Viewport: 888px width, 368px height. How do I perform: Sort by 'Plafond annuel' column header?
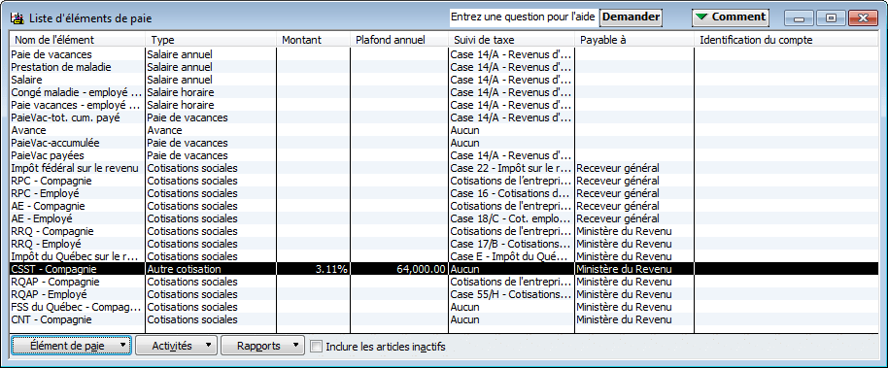coord(398,40)
